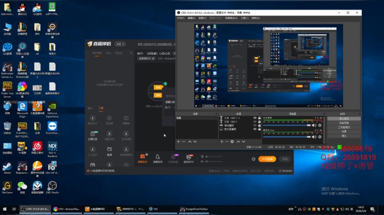Open the PUBG Test Server icon
This screenshot has height=215, width=384.
point(7,90)
